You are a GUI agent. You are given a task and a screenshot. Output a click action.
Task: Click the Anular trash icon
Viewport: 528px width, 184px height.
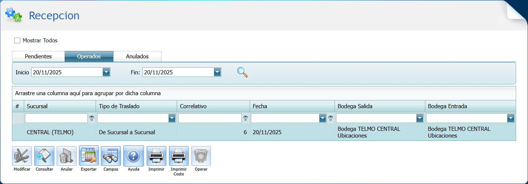point(67,156)
